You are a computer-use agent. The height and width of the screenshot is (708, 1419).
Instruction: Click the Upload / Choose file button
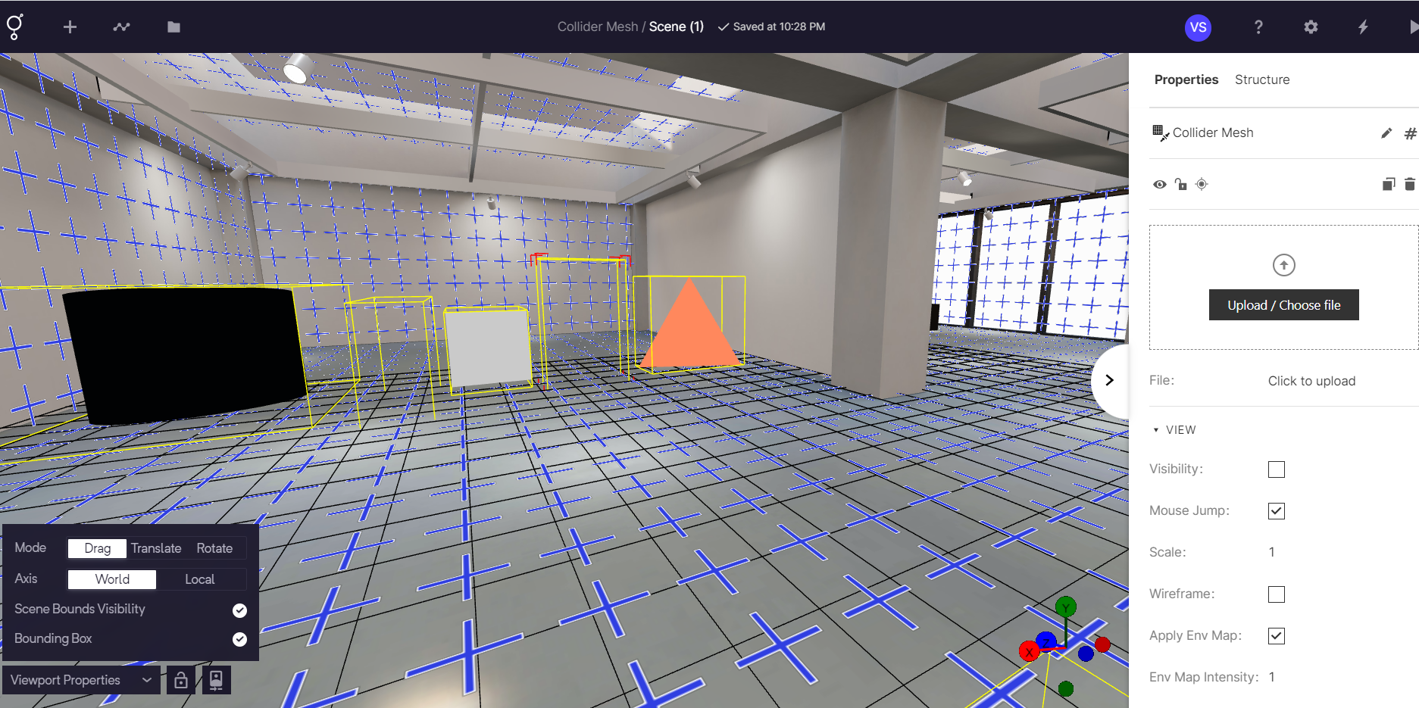pyautogui.click(x=1283, y=305)
